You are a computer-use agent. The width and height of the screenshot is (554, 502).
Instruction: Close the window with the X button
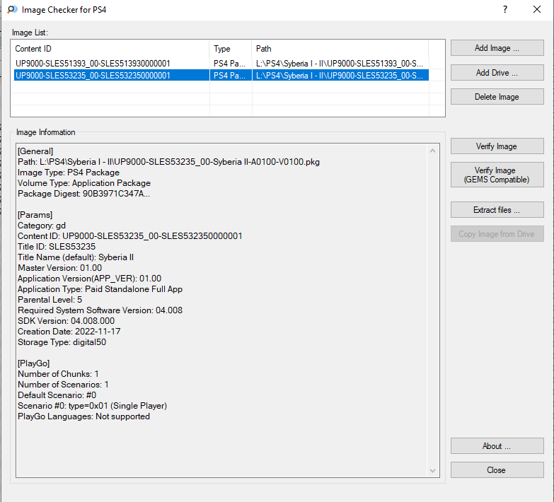[x=537, y=9]
